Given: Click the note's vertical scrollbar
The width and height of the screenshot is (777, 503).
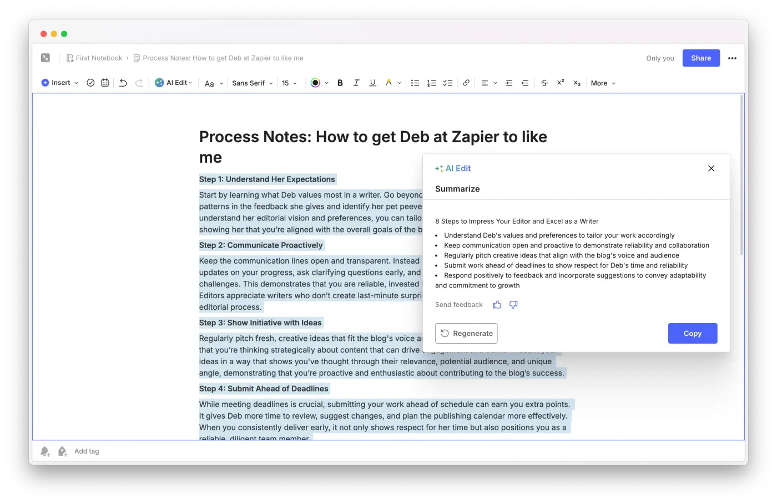Looking at the screenshot, I should 741,175.
